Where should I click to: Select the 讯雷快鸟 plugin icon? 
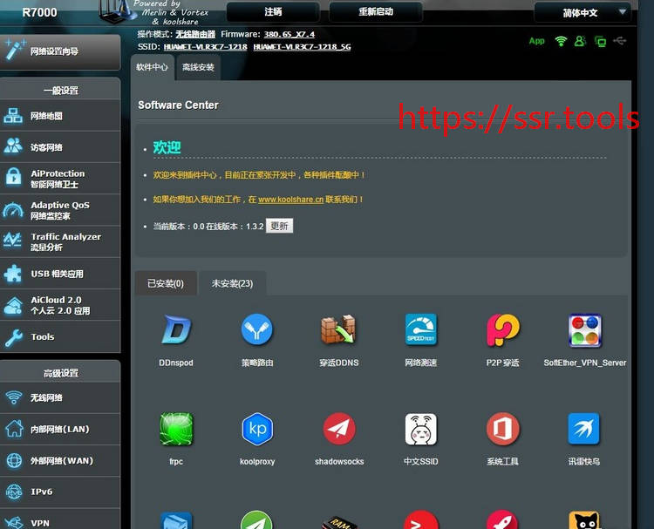point(584,430)
